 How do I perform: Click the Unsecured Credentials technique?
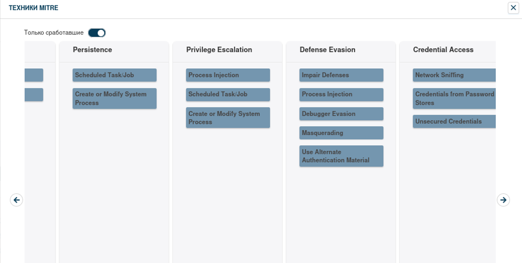click(x=454, y=121)
